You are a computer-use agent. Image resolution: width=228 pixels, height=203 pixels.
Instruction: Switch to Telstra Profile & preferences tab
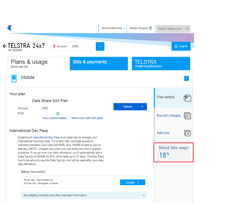click(x=161, y=63)
